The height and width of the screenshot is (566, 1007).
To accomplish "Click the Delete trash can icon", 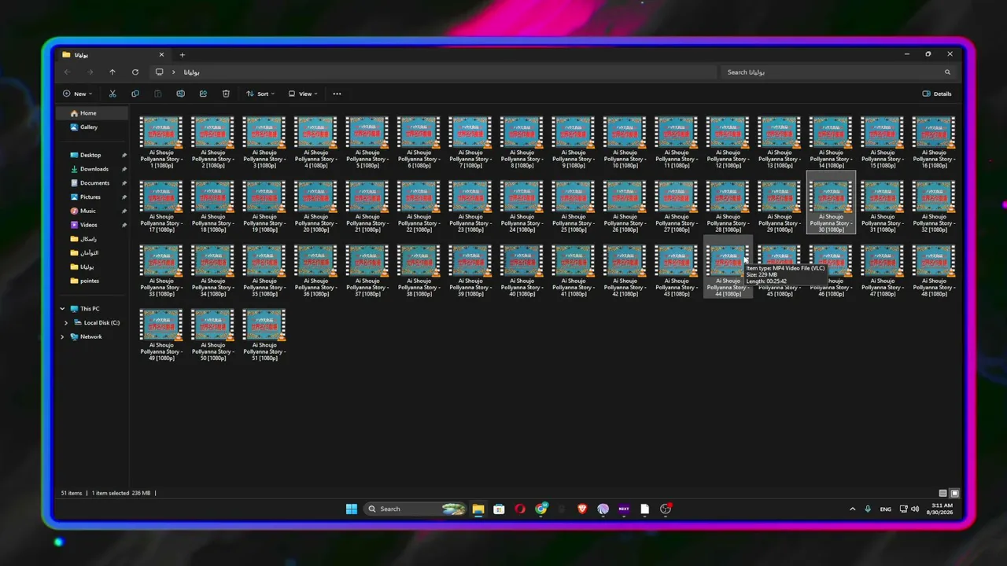I will coord(226,94).
